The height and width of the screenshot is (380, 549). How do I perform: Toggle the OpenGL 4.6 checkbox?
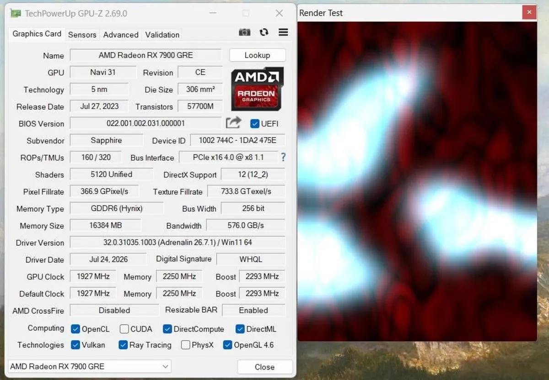tap(227, 345)
